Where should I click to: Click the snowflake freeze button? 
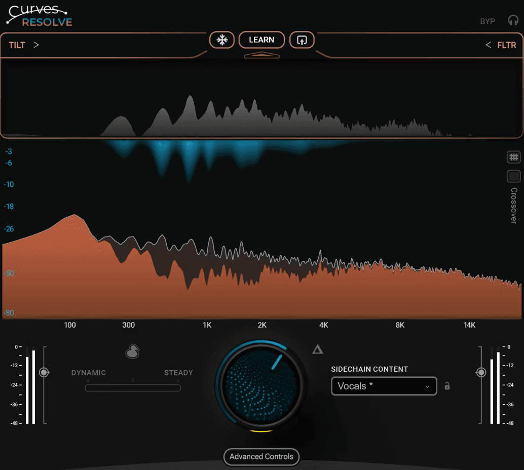[x=222, y=40]
